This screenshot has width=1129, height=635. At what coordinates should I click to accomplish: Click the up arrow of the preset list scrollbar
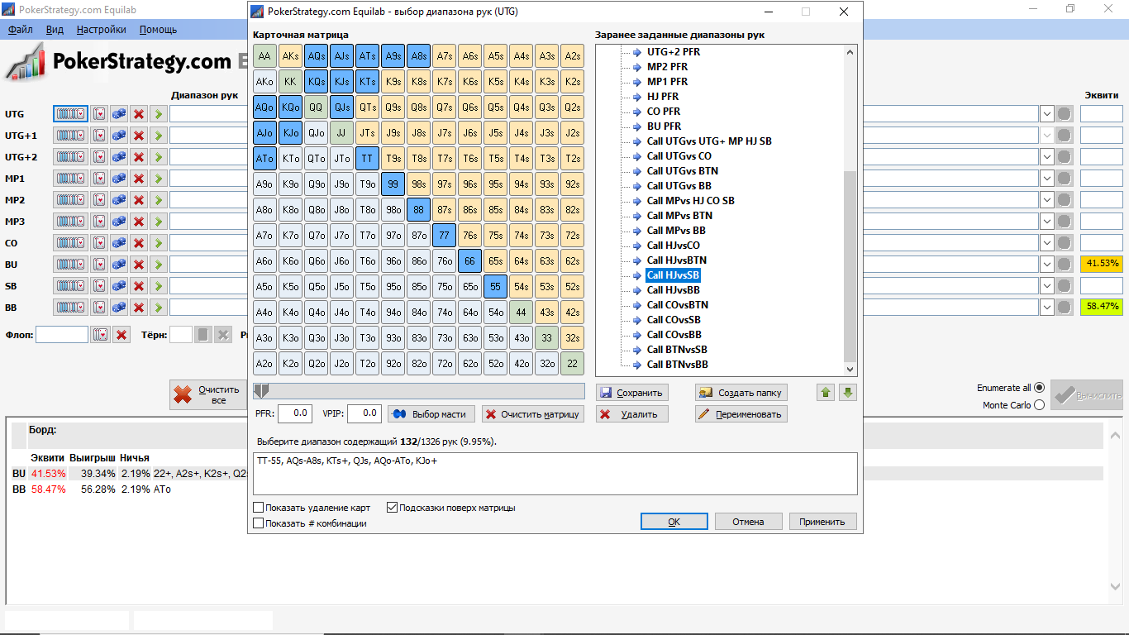pos(850,52)
